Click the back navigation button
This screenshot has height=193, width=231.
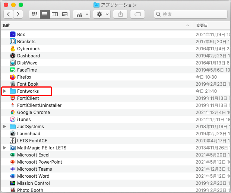[9, 14]
